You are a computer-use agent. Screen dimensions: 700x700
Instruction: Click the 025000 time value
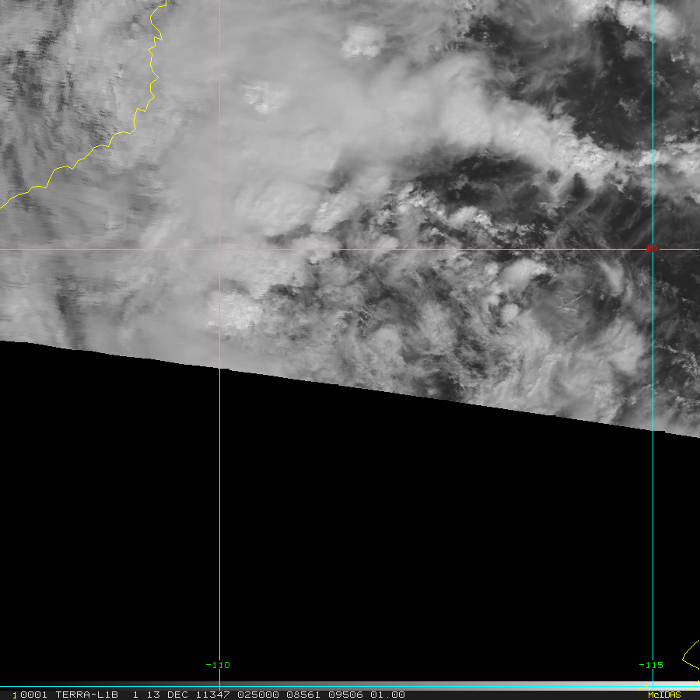pyautogui.click(x=258, y=695)
